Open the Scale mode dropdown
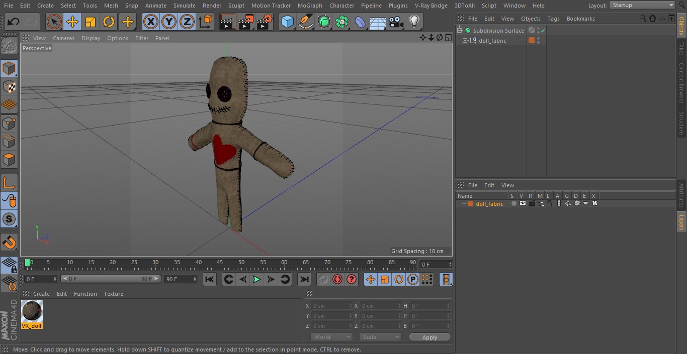 click(x=380, y=337)
